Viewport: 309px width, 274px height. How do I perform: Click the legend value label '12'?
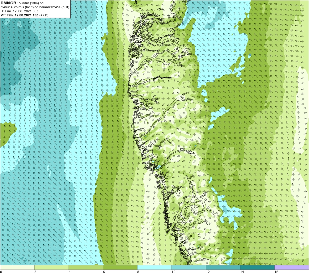click(x=208, y=272)
